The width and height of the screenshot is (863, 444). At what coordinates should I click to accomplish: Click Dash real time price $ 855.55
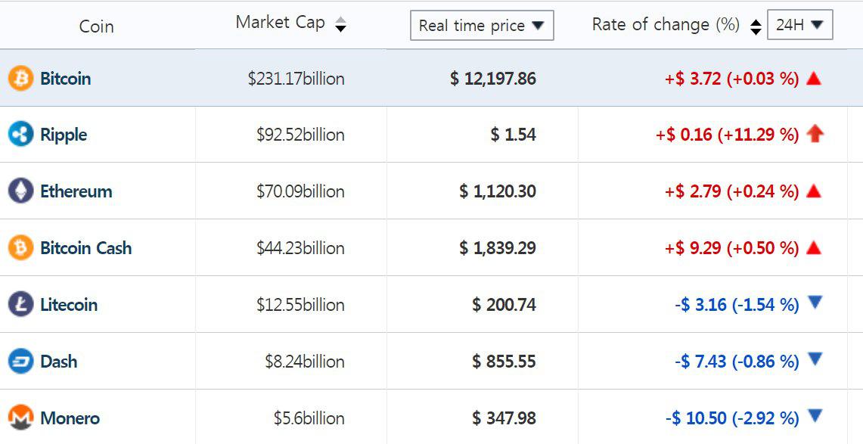(x=504, y=362)
